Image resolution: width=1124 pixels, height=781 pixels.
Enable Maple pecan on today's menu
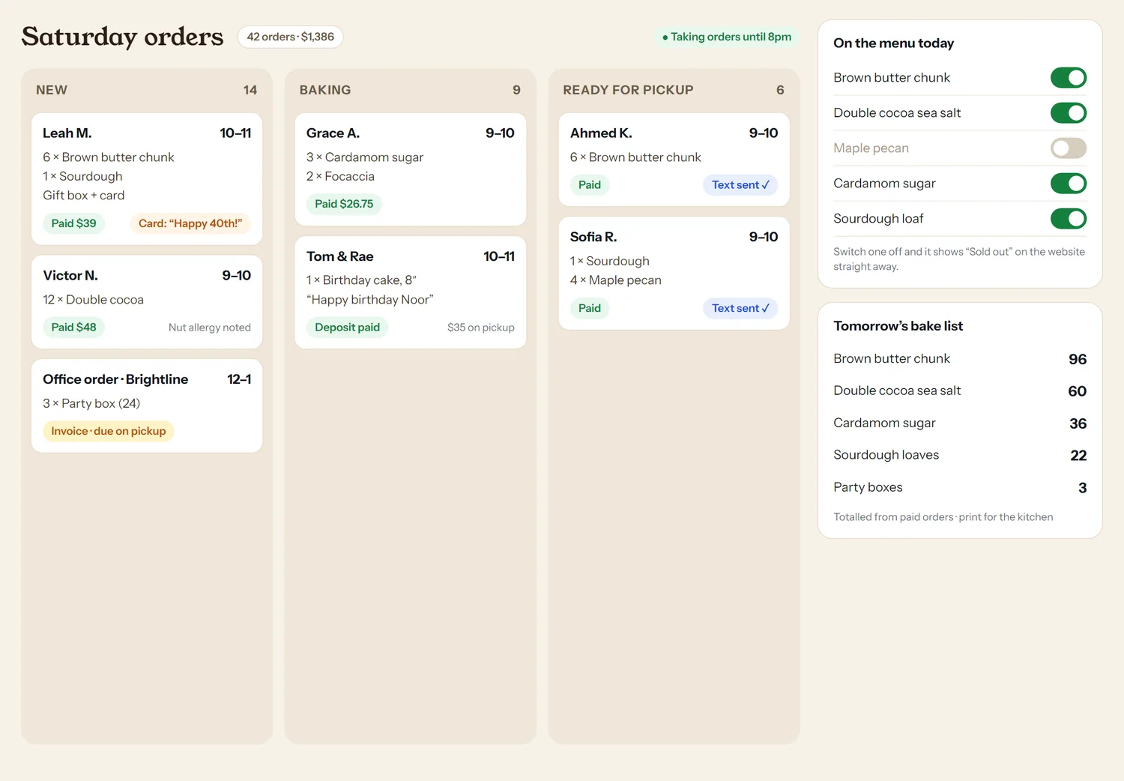pyautogui.click(x=1069, y=148)
